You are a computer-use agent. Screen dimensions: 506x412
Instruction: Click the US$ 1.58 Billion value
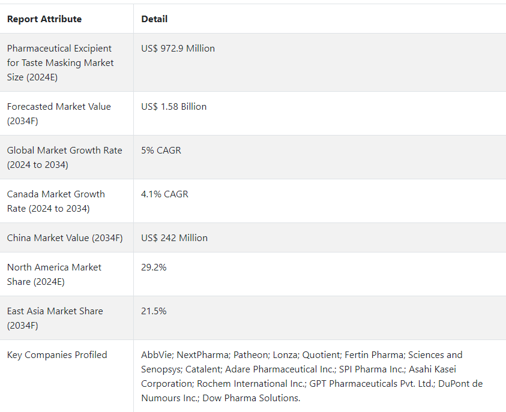pyautogui.click(x=173, y=107)
